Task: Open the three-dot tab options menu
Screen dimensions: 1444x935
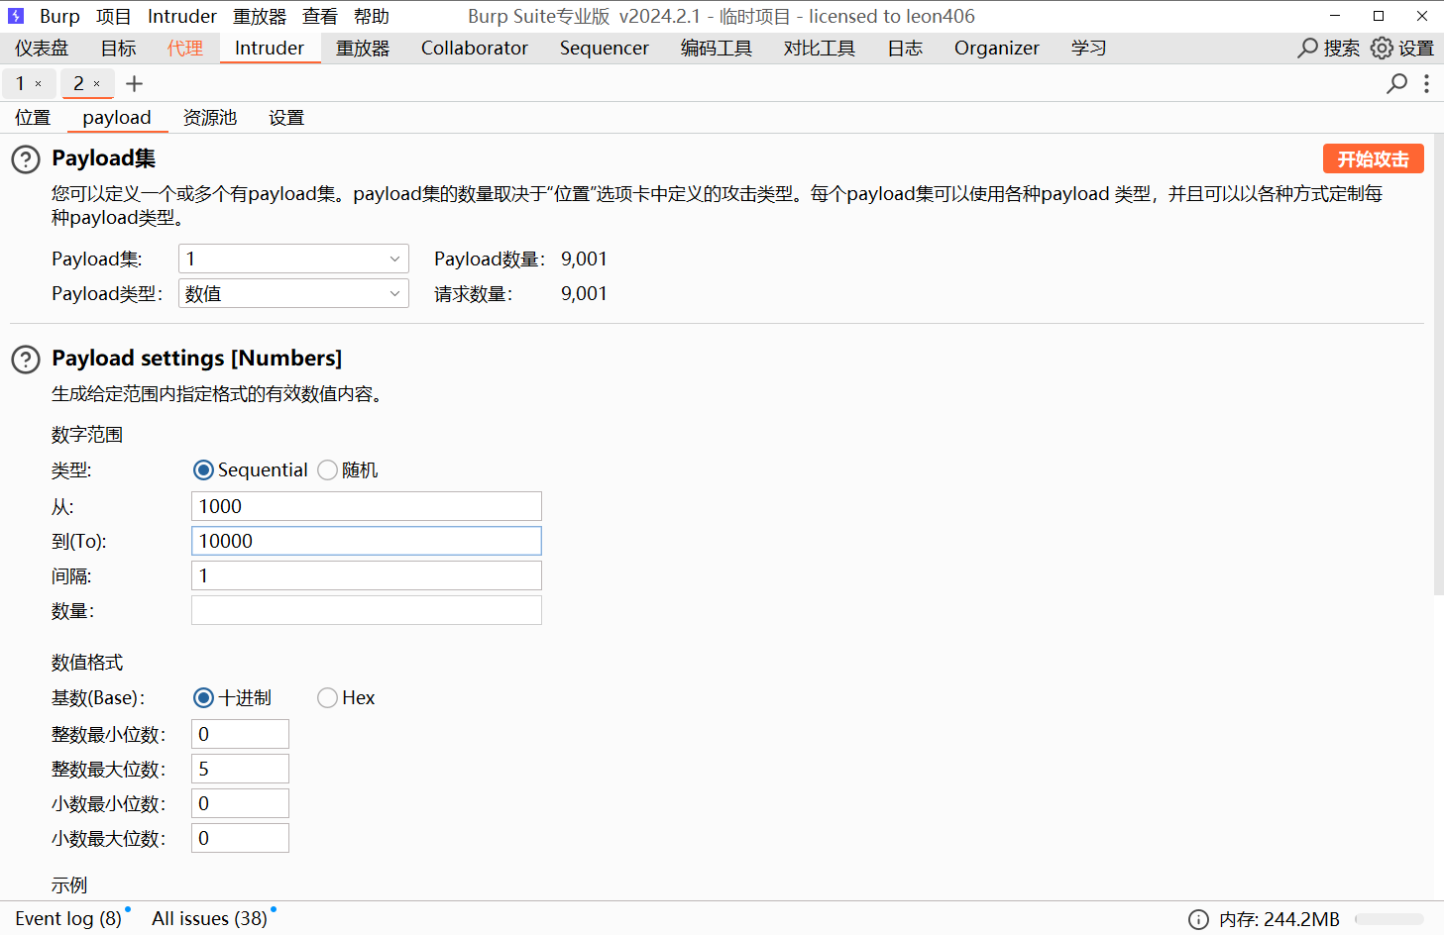Action: coord(1427,83)
